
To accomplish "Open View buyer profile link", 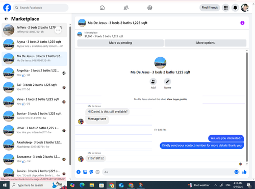I will point(176,99).
